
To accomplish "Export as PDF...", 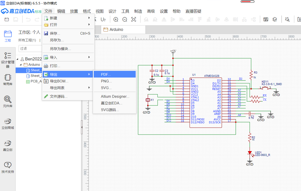I will click(115, 74).
